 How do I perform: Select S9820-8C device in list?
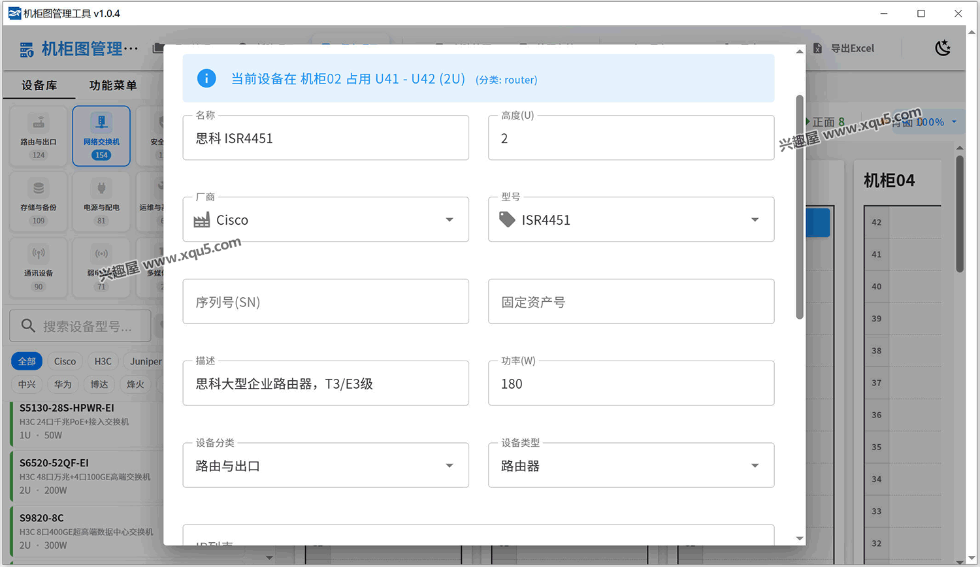88,531
